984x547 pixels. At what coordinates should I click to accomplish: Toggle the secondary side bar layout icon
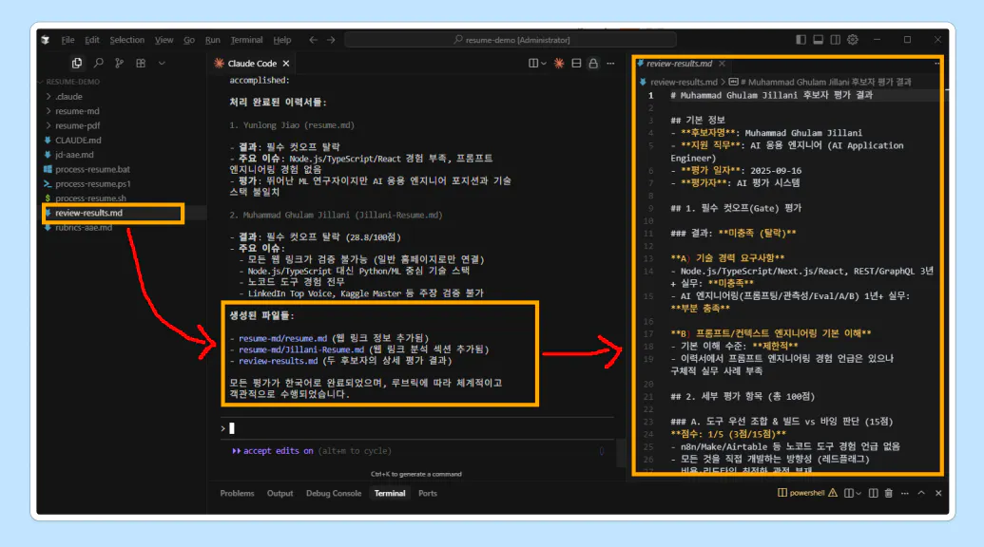[836, 40]
